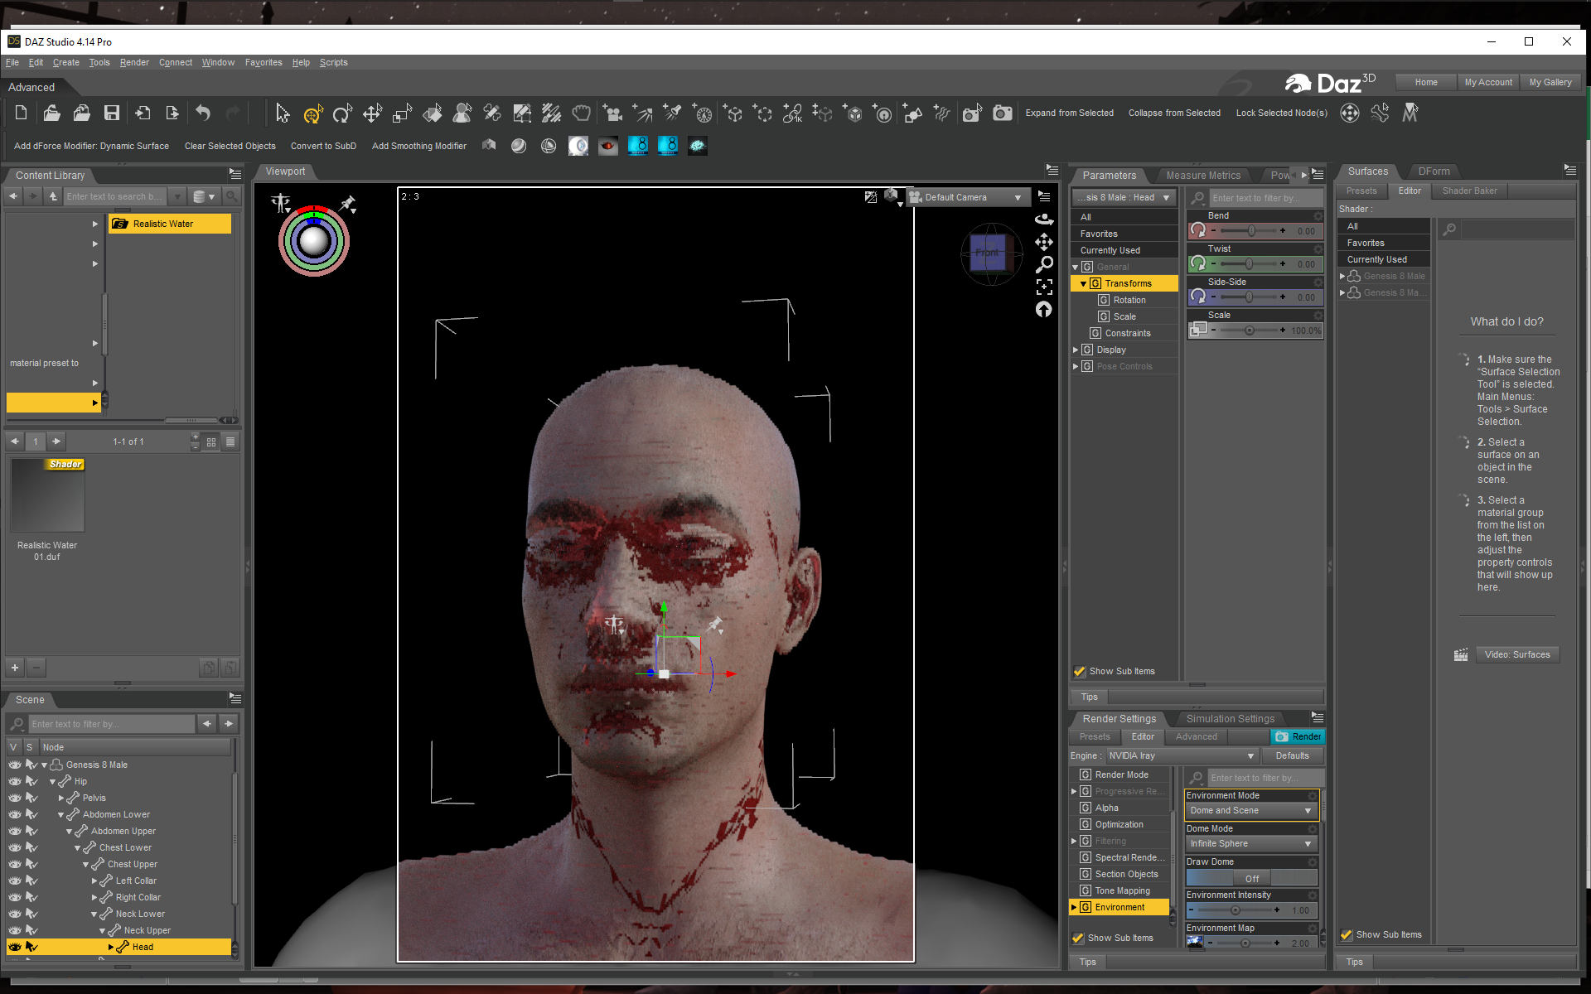
Task: Select the Translate tool in toolbar
Action: coord(372,113)
